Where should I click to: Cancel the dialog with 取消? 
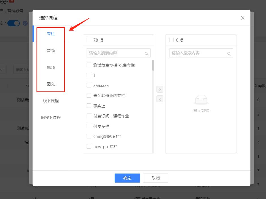(x=156, y=178)
